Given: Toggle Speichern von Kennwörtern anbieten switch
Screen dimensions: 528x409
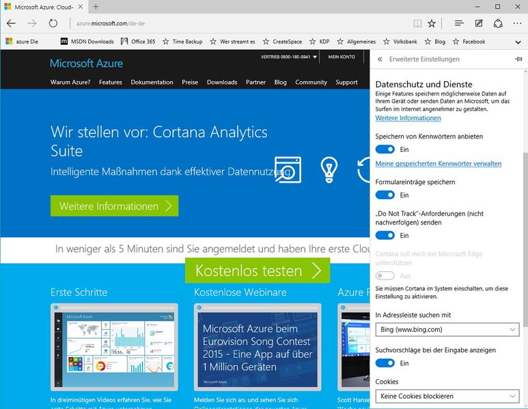Looking at the screenshot, I should coord(385,149).
